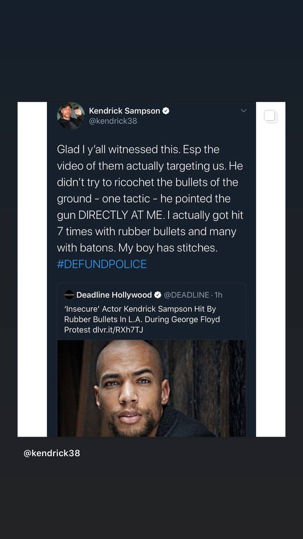This screenshot has height=539, width=303.
Task: Open the @DEADLINE handle
Action: pyautogui.click(x=186, y=295)
